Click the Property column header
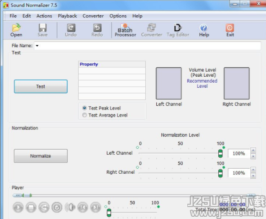The width and height of the screenshot is (266, 219). [112, 64]
